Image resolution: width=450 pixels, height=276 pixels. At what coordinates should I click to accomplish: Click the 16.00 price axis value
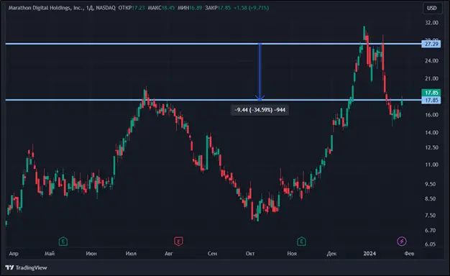pyautogui.click(x=431, y=115)
